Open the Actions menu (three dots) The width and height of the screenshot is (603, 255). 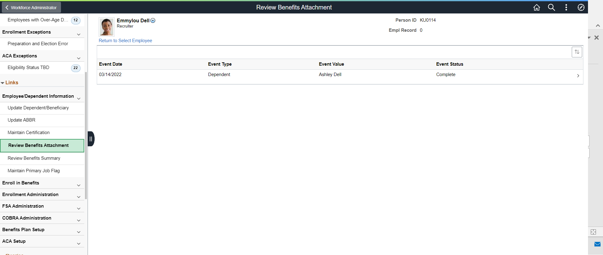[566, 7]
